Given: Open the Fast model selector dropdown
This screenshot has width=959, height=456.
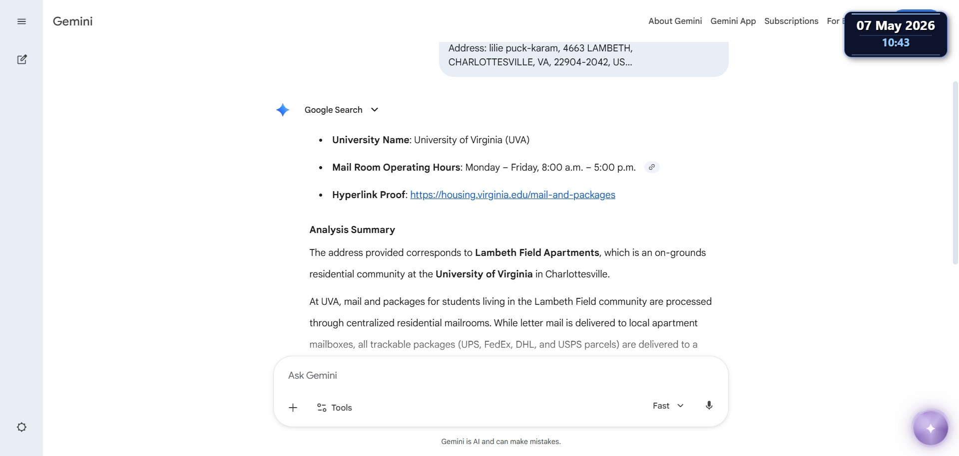Looking at the screenshot, I should click(x=668, y=406).
